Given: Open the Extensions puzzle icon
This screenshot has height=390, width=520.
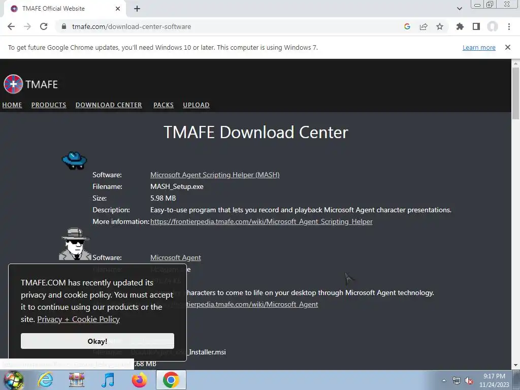Looking at the screenshot, I should (460, 26).
